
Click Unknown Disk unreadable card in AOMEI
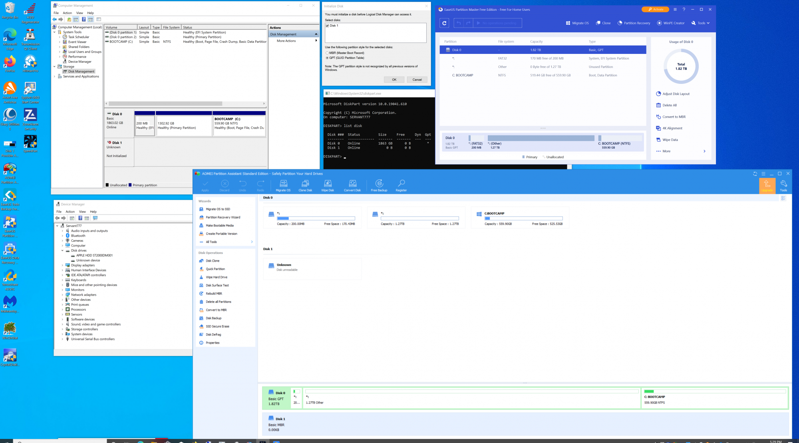click(312, 268)
